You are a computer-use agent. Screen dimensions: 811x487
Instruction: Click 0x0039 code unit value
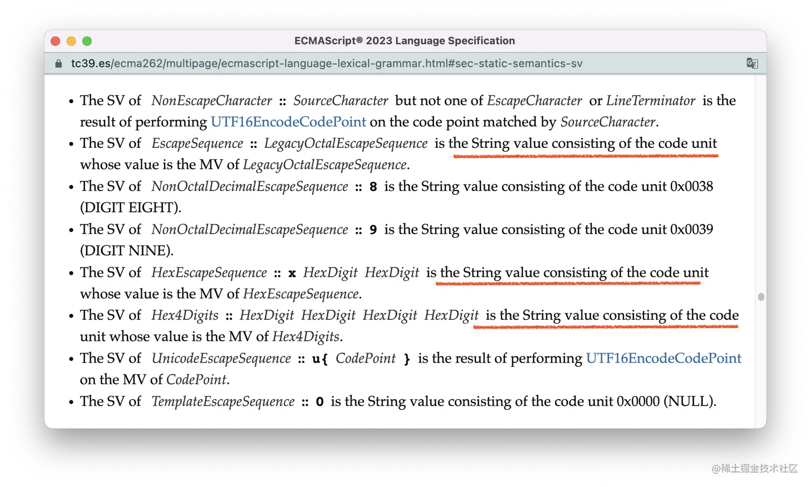coord(691,229)
